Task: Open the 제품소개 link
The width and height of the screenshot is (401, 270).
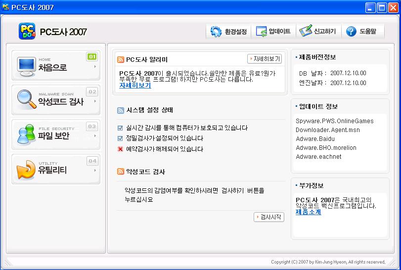Action: click(308, 212)
